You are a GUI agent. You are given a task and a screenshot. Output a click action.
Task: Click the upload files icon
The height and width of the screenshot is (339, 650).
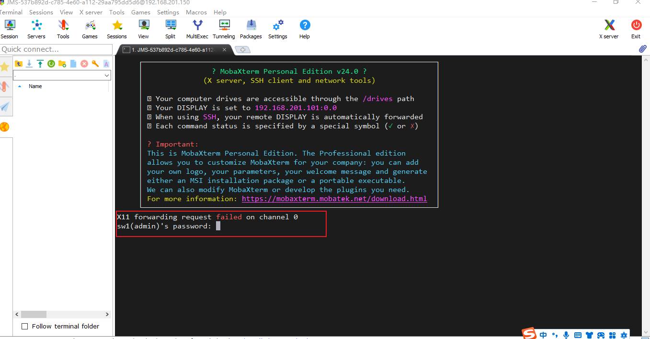point(40,64)
